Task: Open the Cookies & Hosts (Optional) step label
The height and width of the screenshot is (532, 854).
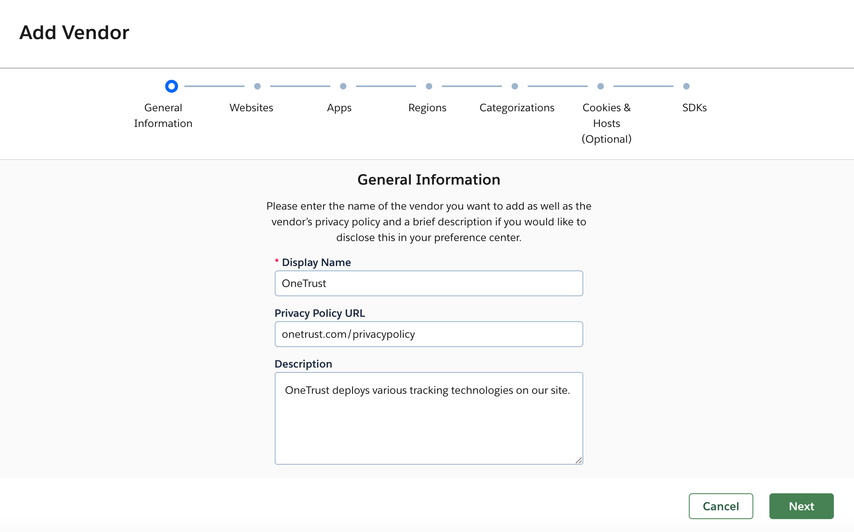Action: (607, 123)
